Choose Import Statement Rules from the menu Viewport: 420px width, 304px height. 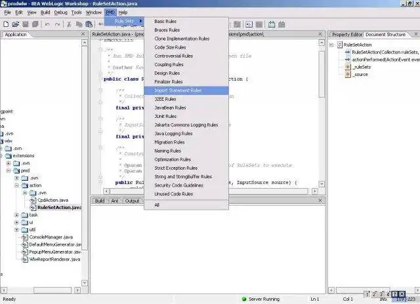pos(186,90)
